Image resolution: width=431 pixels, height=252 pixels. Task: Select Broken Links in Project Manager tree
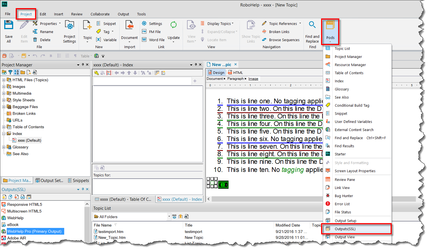tap(24, 113)
